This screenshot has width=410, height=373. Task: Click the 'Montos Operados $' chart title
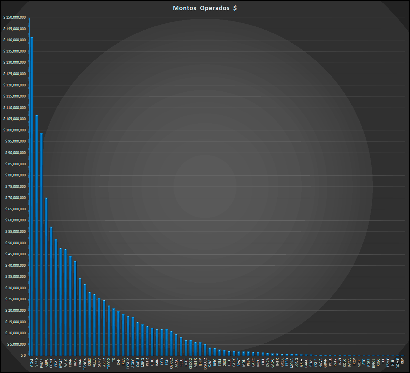(205, 8)
